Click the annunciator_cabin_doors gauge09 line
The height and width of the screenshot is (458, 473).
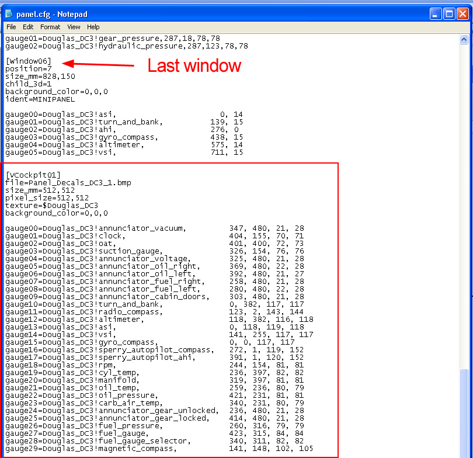point(154,297)
